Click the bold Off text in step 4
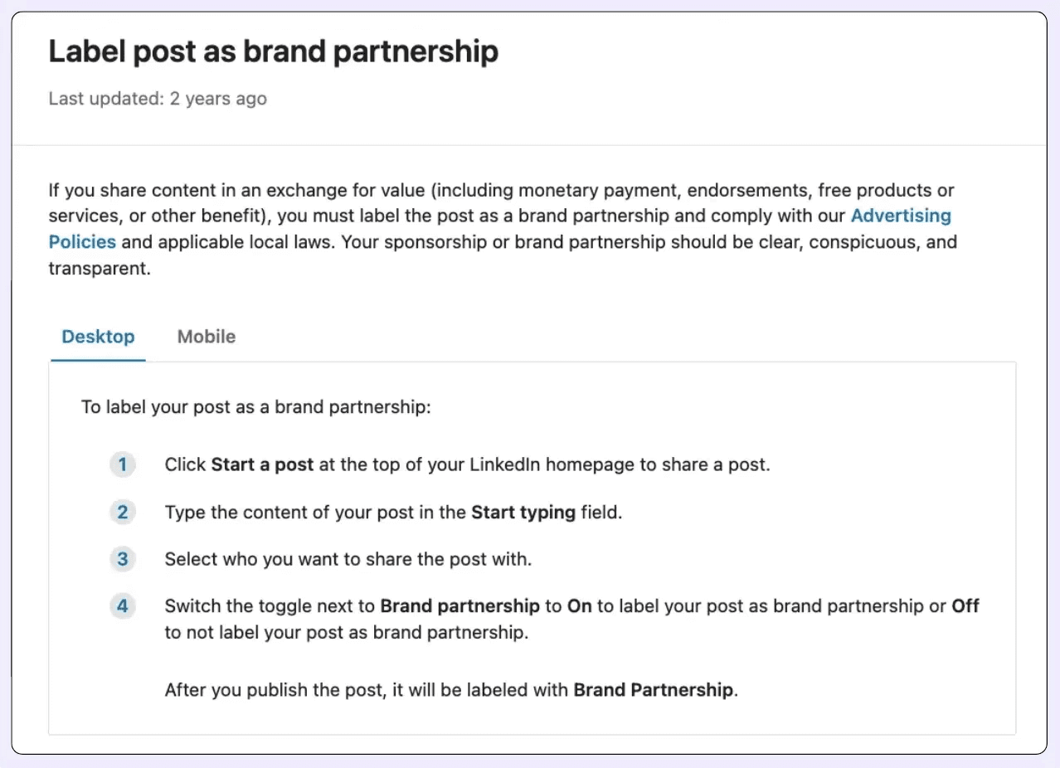 click(x=965, y=605)
